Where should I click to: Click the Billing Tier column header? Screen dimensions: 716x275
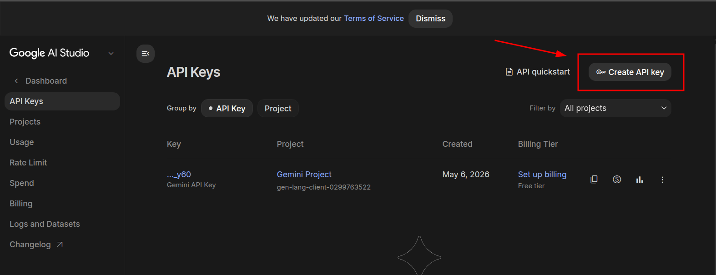(x=538, y=144)
